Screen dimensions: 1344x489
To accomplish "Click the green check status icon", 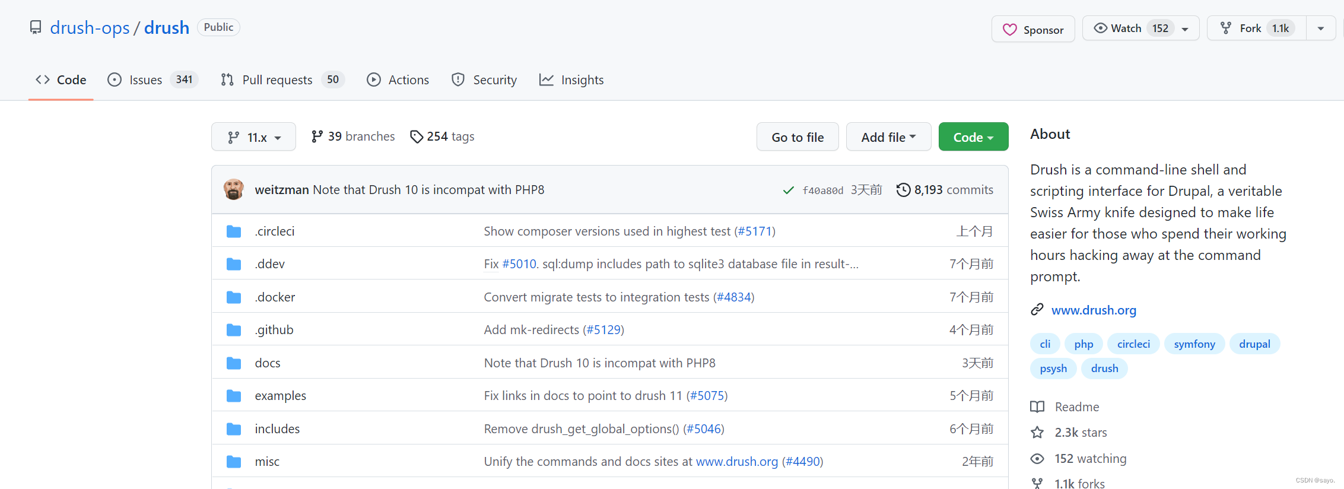I will tap(788, 190).
